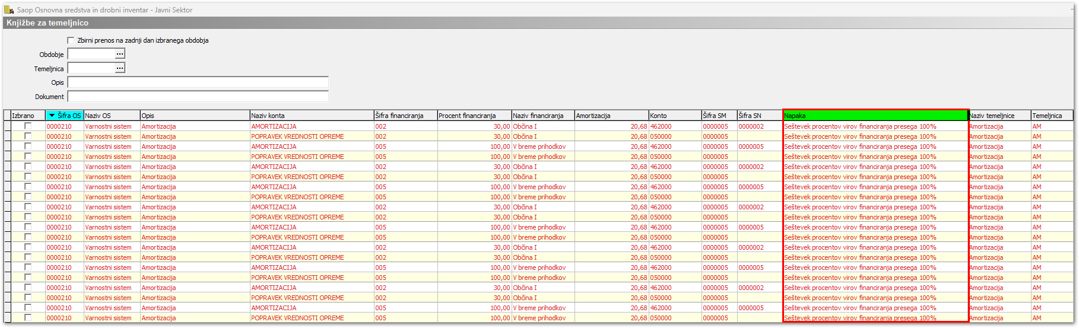This screenshot has width=1079, height=328.
Task: Click the Knjižbe za temeljnico title bar
Action: [539, 23]
